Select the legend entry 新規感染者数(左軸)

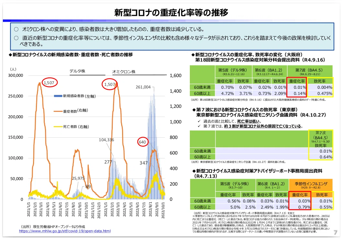75,96
